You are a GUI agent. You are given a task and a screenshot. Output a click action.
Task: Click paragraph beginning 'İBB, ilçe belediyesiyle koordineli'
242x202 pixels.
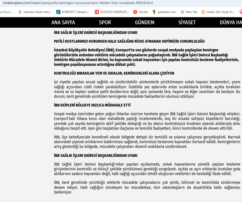[x=147, y=142]
